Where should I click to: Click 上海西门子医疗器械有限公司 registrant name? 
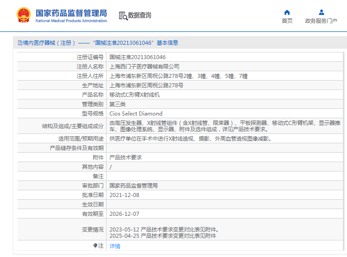[x=144, y=67]
